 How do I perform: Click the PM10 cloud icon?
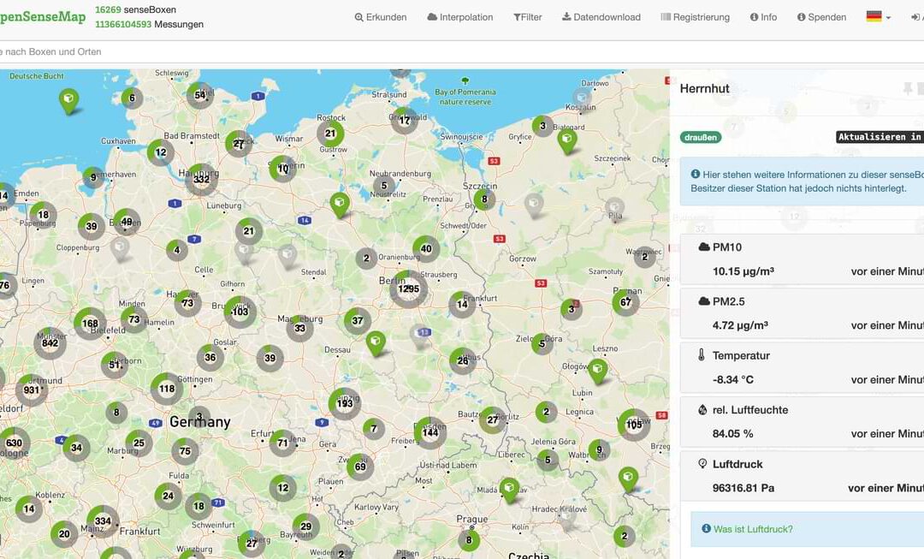pos(703,247)
